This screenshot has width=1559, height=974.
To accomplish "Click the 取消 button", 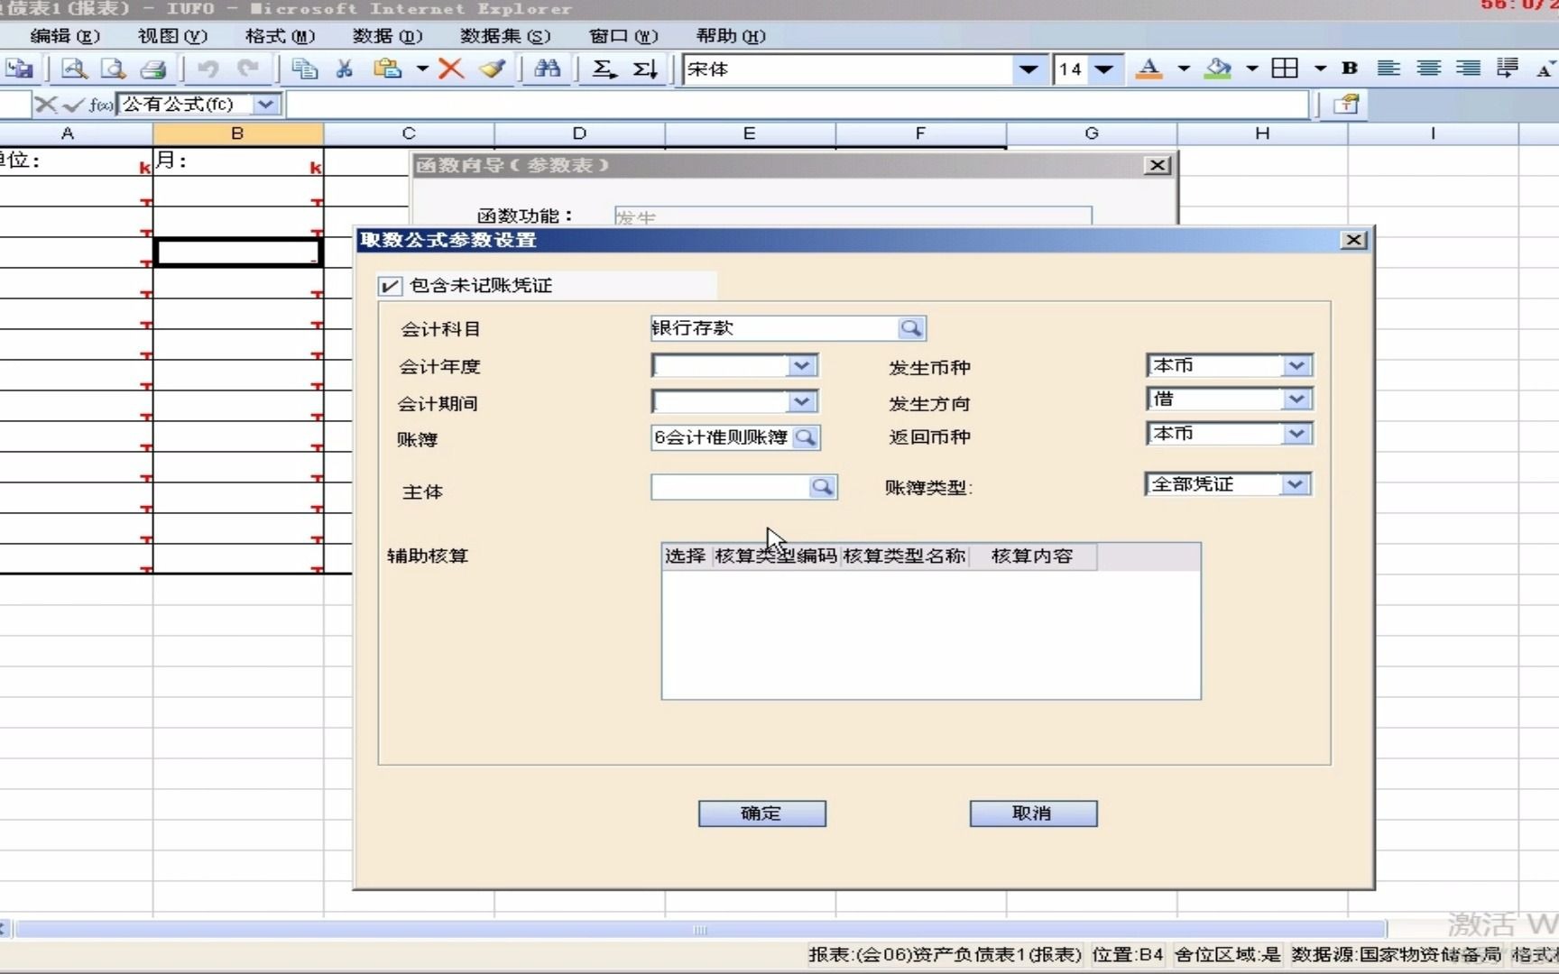I will click(x=1032, y=813).
